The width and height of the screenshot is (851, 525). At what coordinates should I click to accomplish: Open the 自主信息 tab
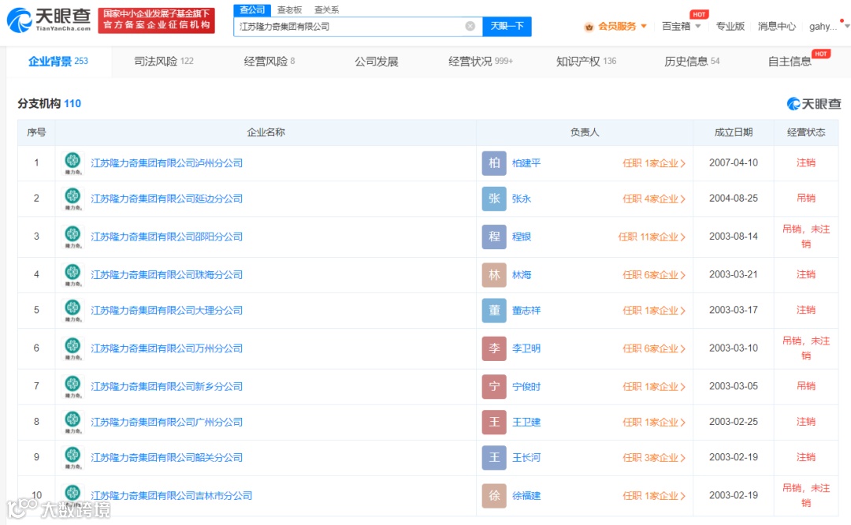(x=790, y=61)
